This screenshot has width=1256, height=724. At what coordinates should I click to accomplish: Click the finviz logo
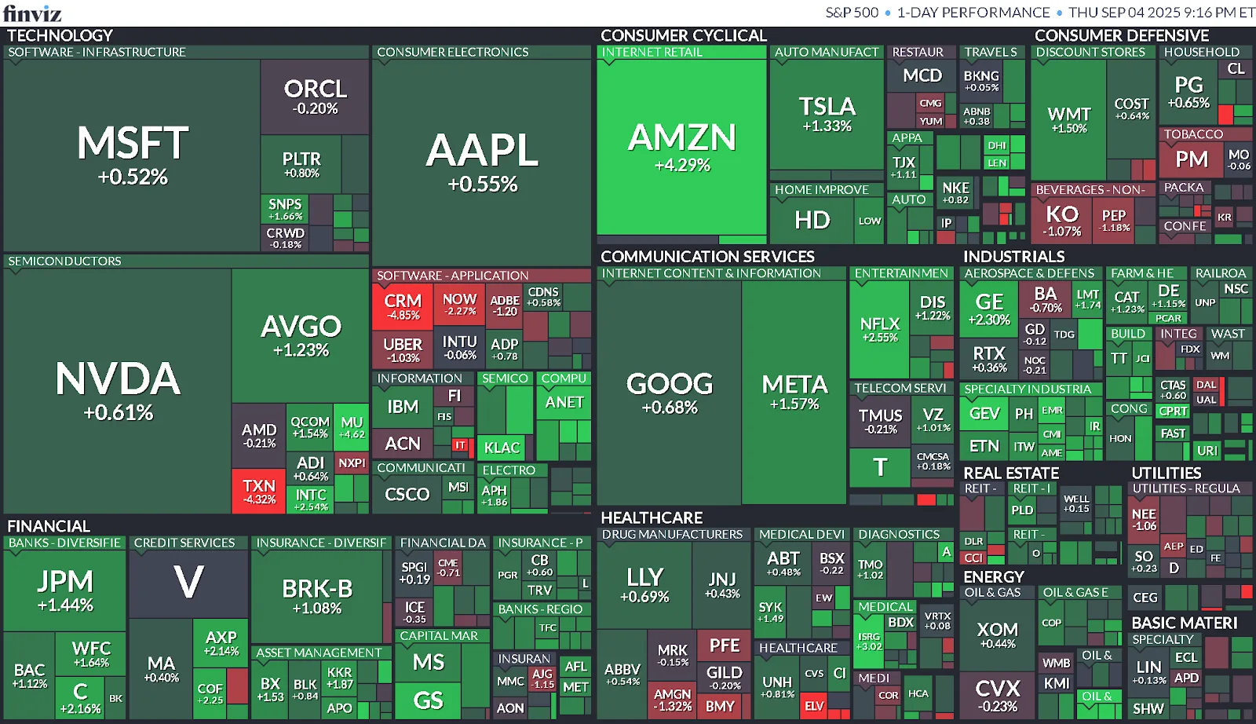32,13
